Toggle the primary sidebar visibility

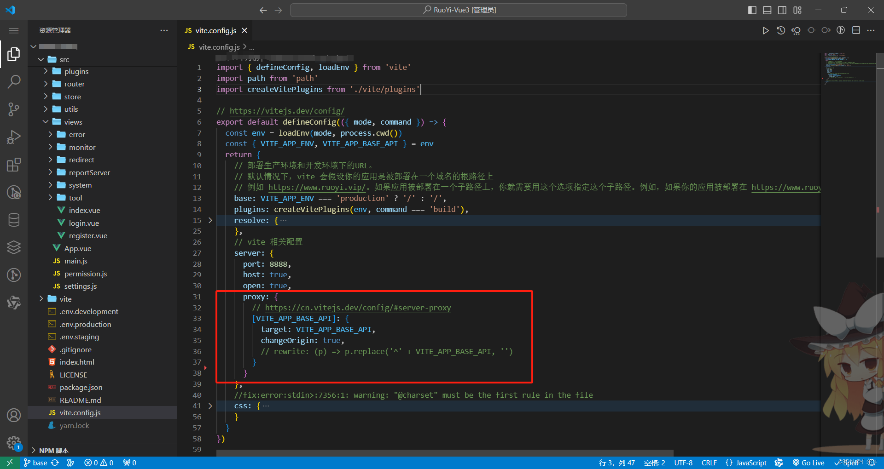point(751,10)
